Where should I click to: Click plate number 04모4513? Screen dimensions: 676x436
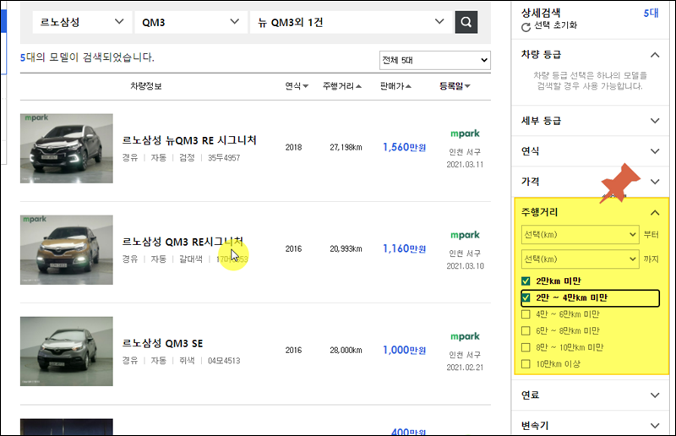click(x=224, y=361)
